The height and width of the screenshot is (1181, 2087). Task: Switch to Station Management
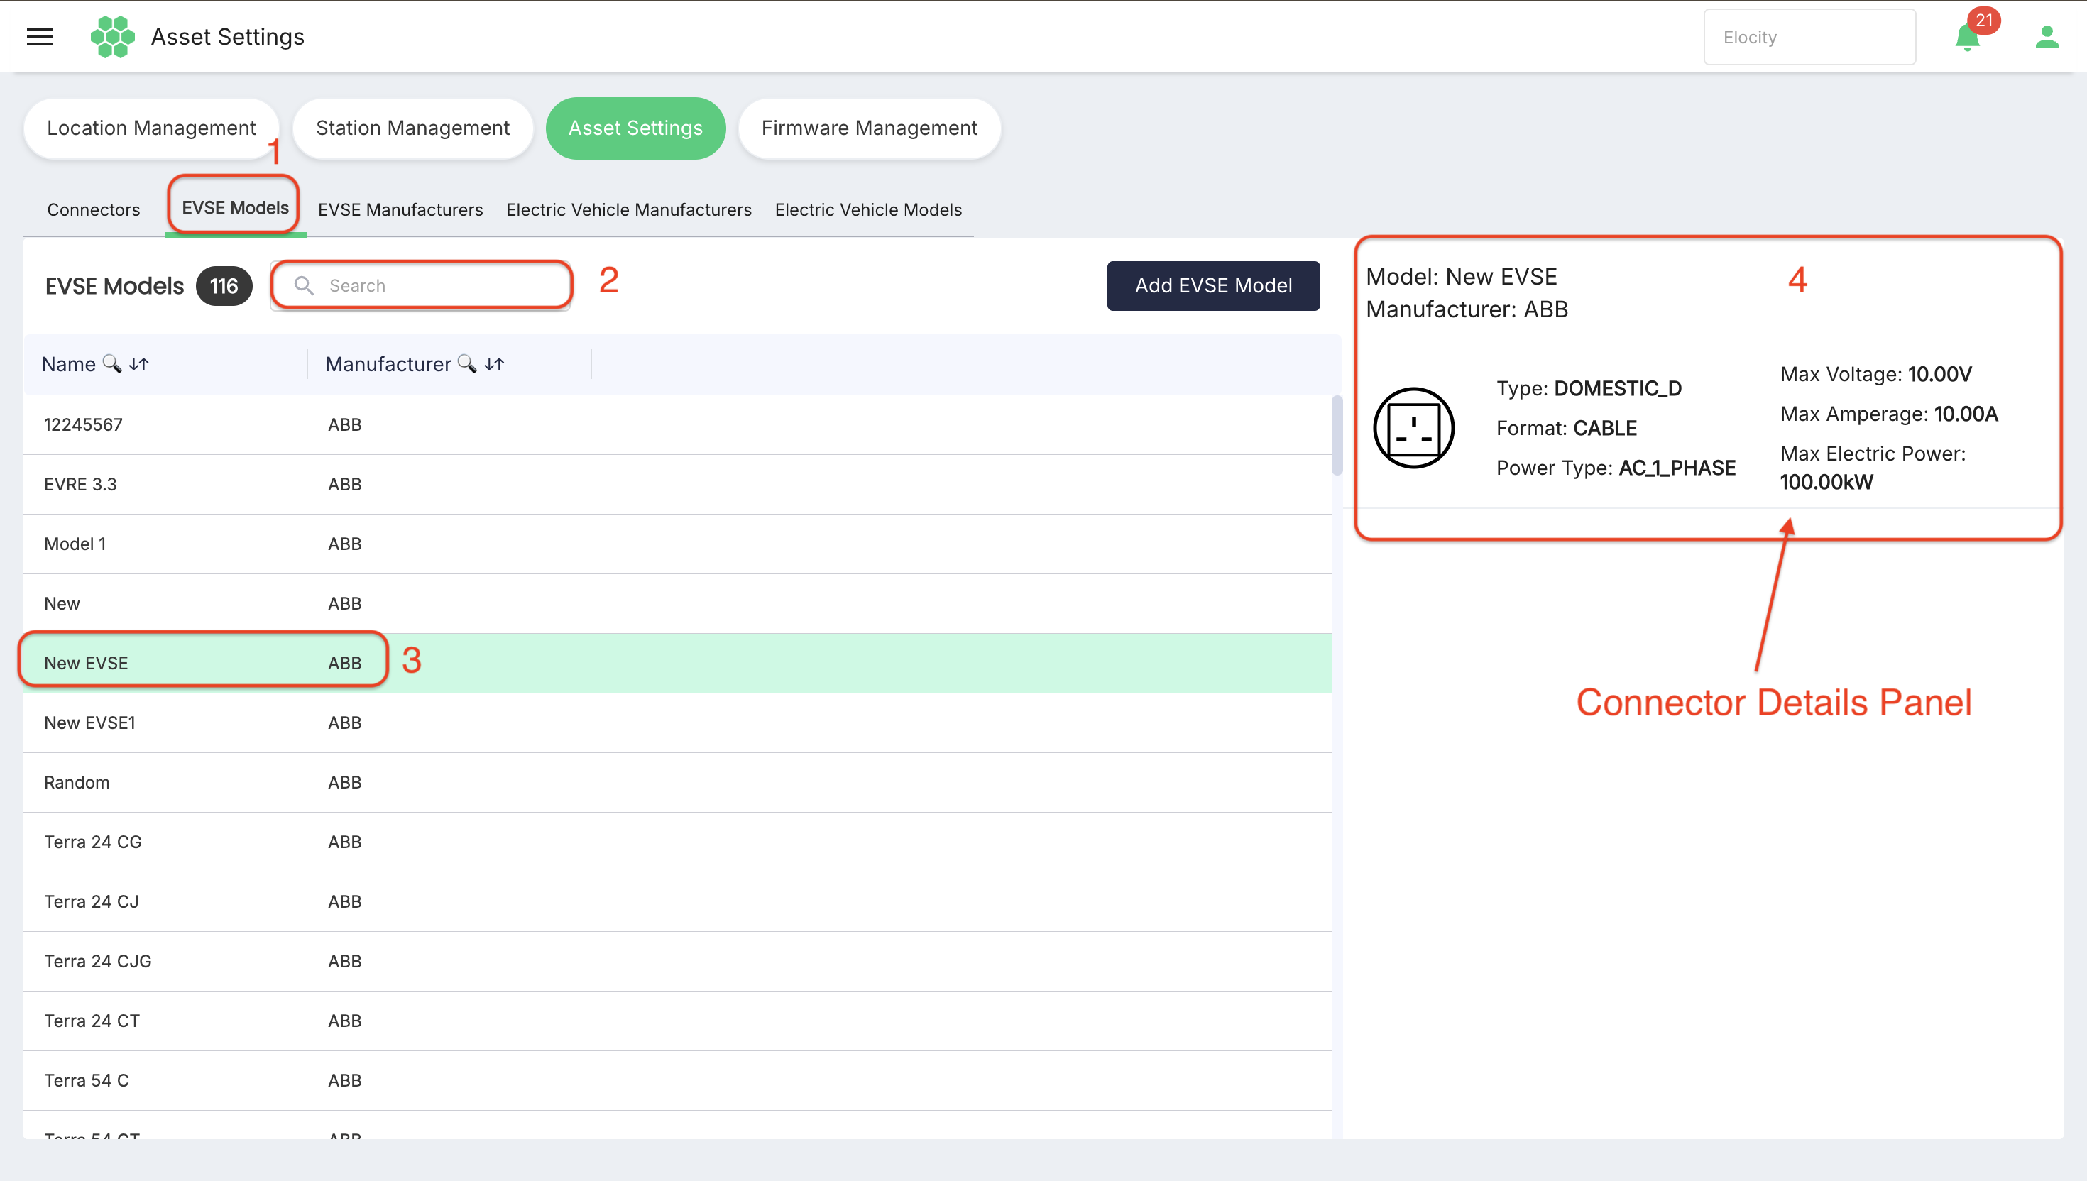[413, 128]
